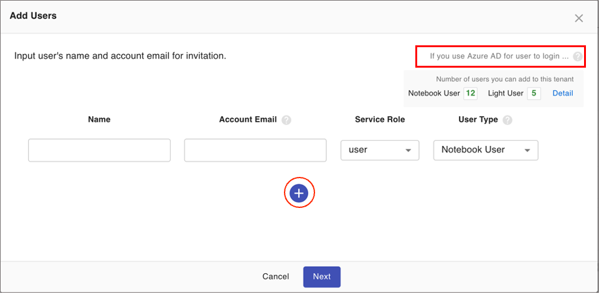Click the question mark icon after Azure AD text
Screen dimensions: 599x293
578,56
